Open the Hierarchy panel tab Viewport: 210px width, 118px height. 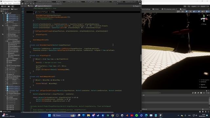5,9
